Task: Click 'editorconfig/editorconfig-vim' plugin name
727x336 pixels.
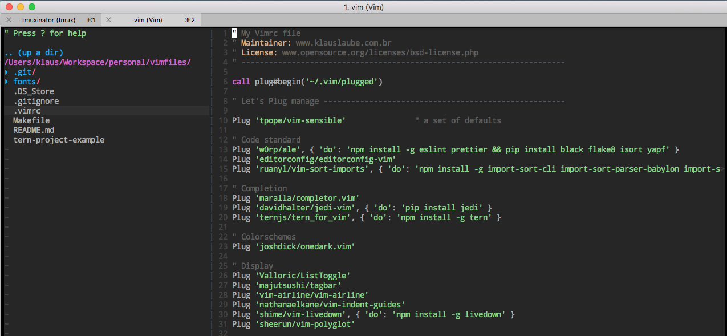Action: click(326, 159)
